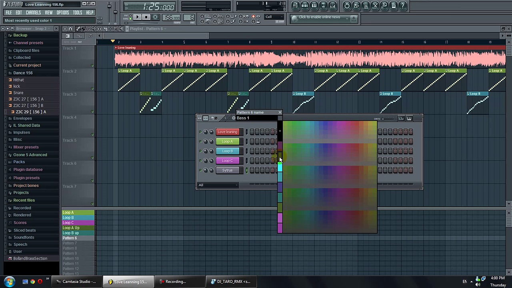Open the CHANNELS menu
Viewport: 512px width, 288px height.
click(x=33, y=12)
